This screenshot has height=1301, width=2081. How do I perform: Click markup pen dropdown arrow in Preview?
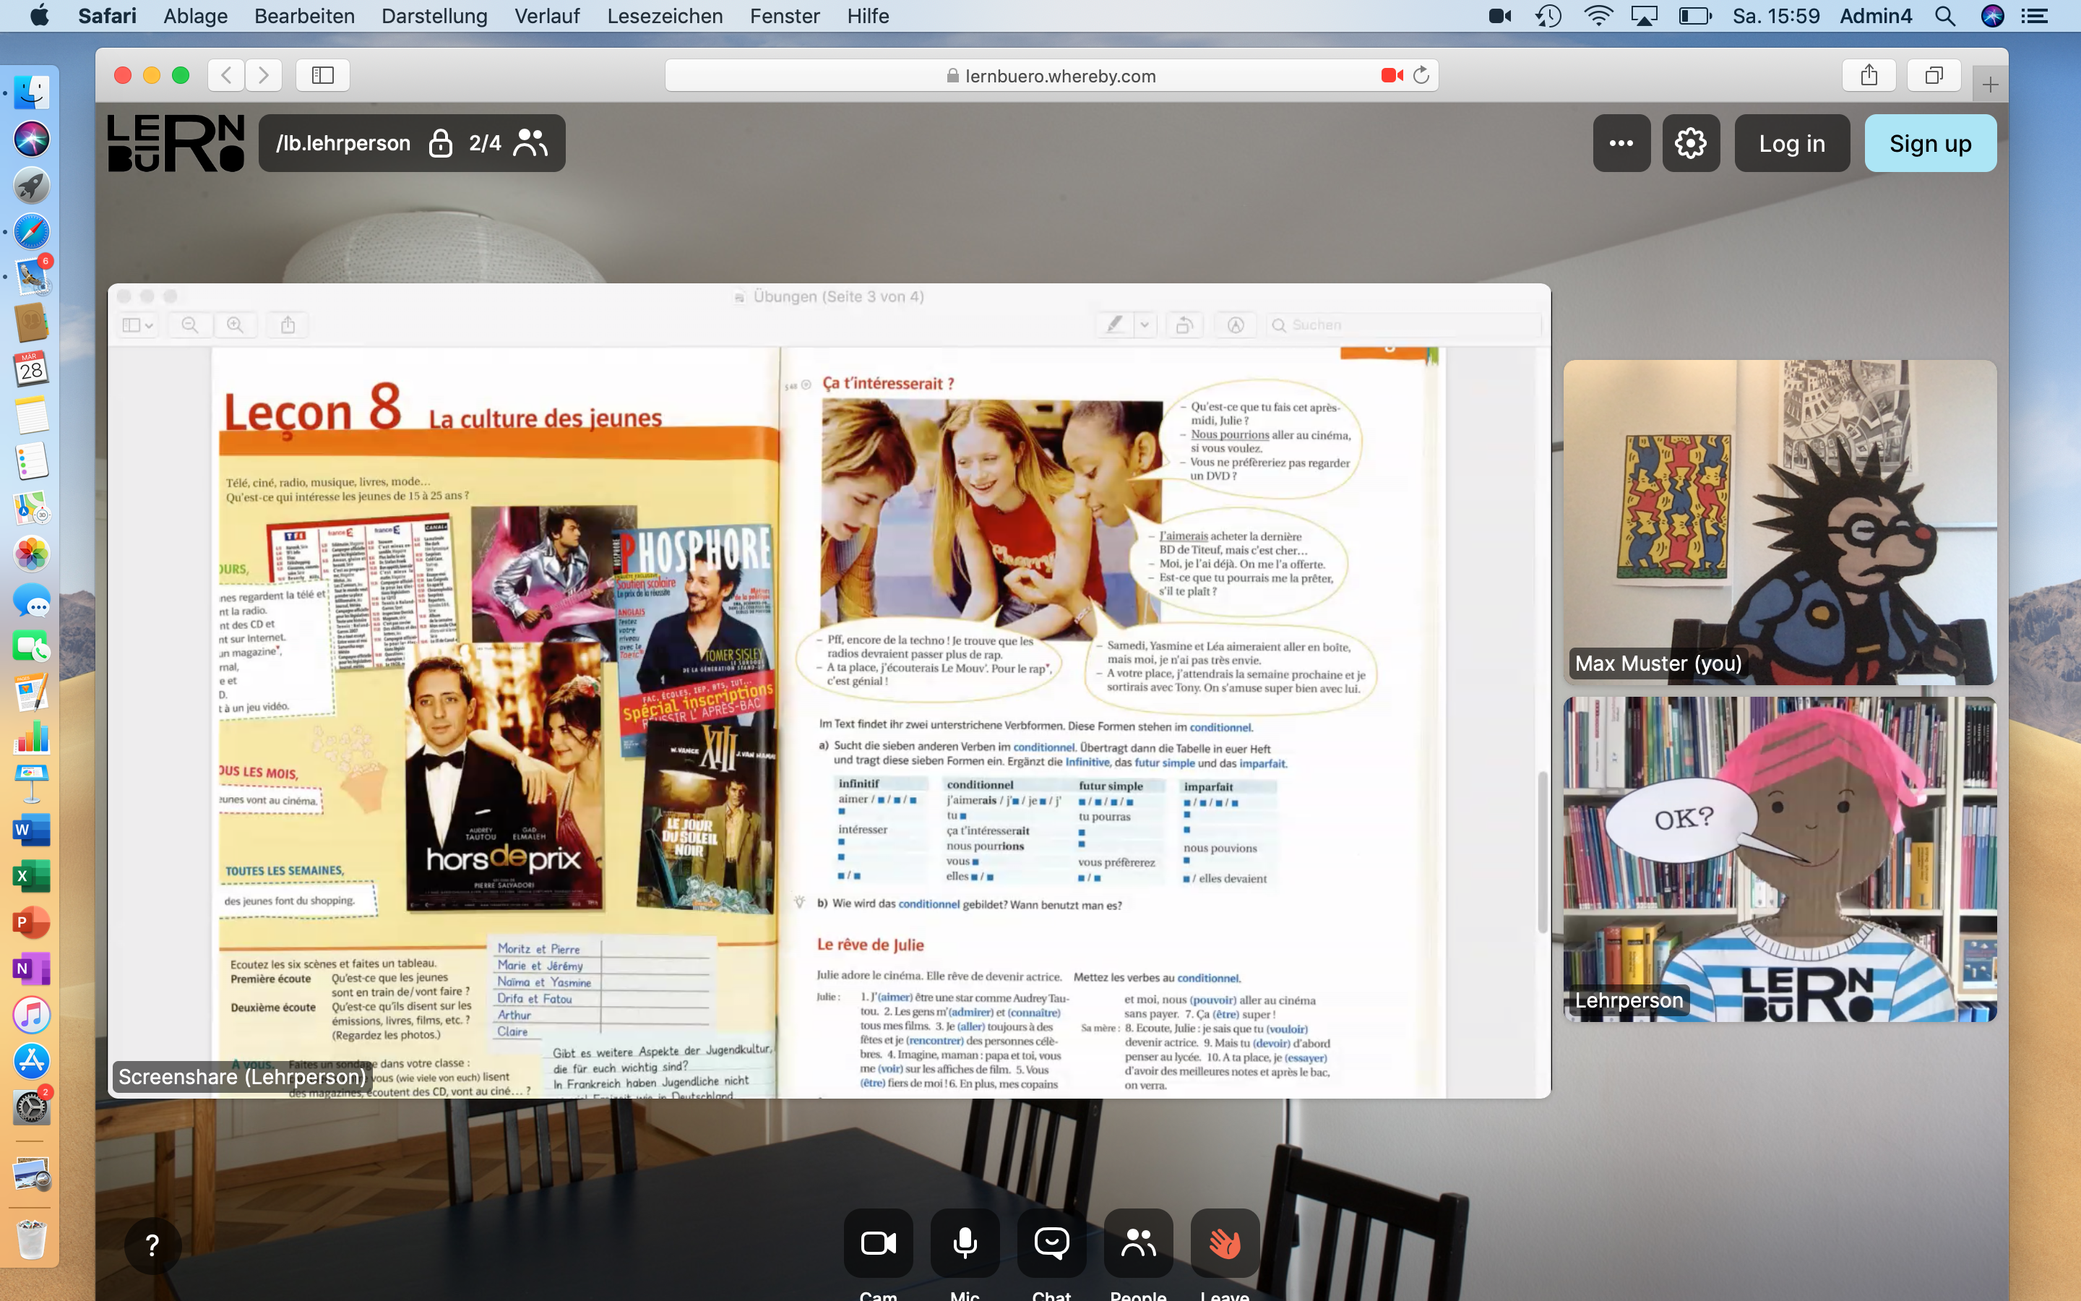point(1145,325)
